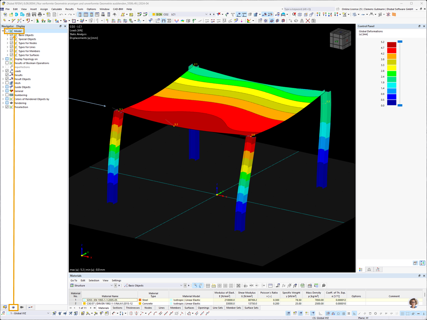Click the Go To command in the Materials panel
Image resolution: width=427 pixels, height=320 pixels.
[x=74, y=281]
